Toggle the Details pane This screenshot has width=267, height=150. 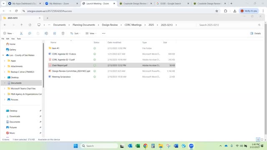(255, 33)
